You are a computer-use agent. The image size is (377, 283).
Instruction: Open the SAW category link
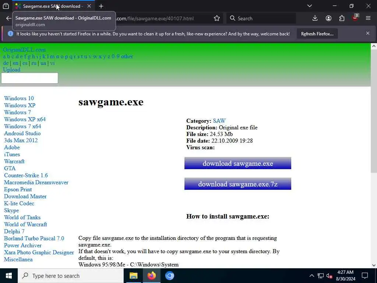[219, 121]
